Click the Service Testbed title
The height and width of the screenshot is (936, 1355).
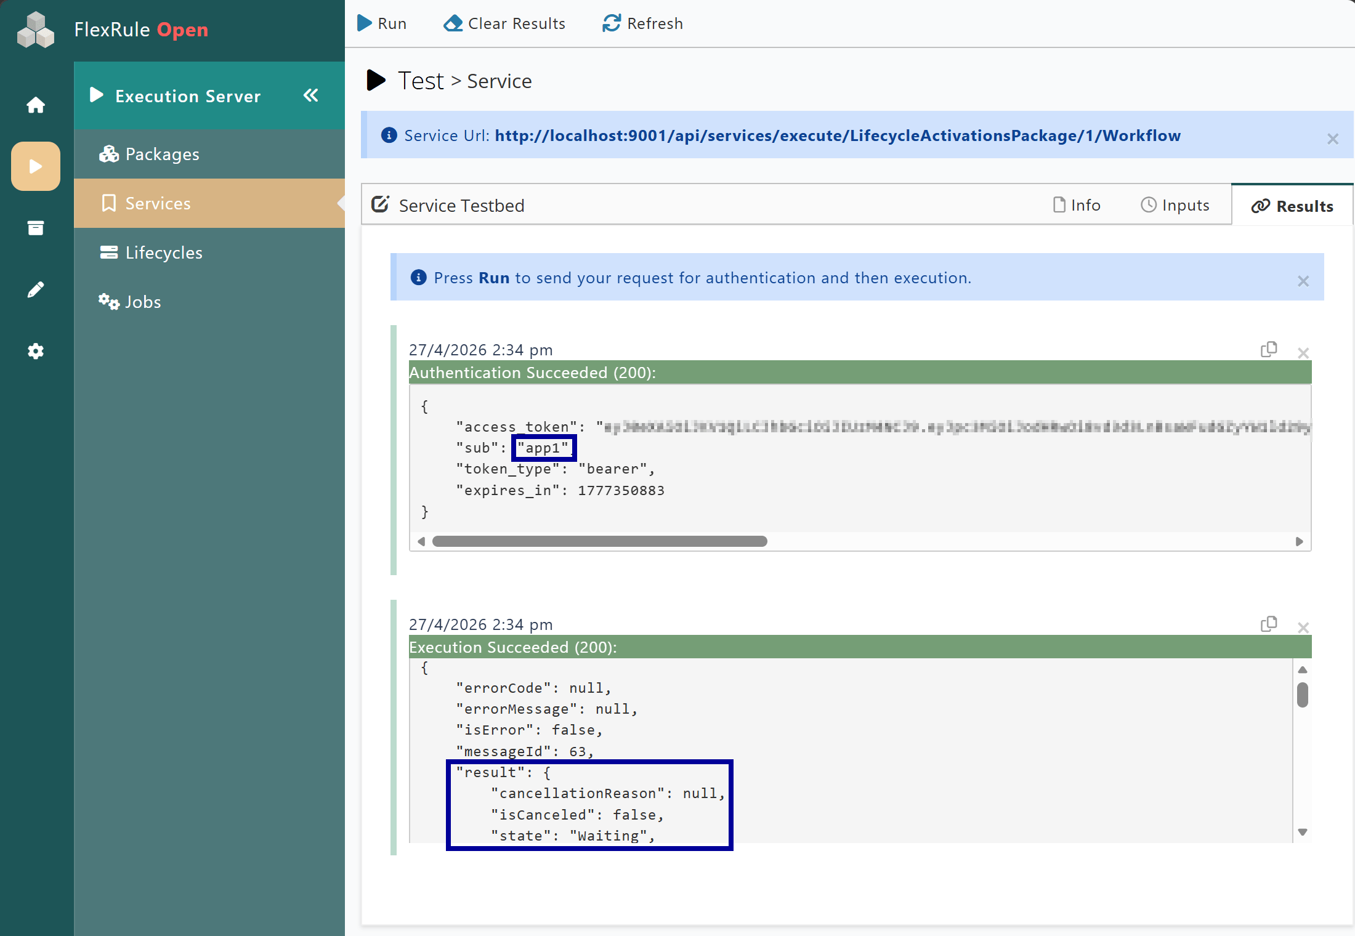coord(461,205)
